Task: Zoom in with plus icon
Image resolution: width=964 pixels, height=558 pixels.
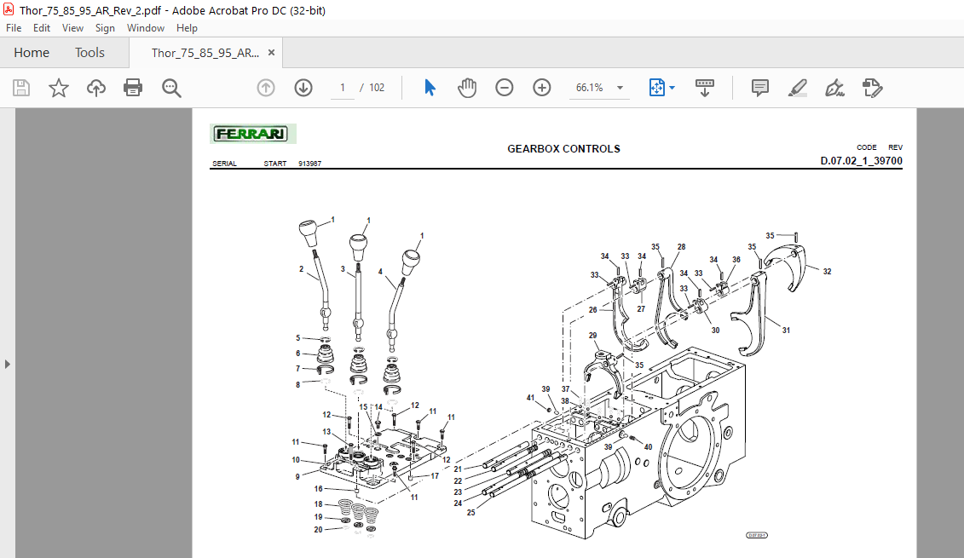Action: pyautogui.click(x=541, y=88)
